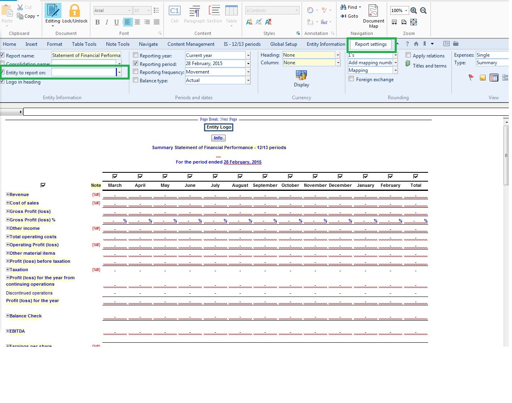Click the zoom out magnifier
The image size is (512, 403).
[423, 11]
